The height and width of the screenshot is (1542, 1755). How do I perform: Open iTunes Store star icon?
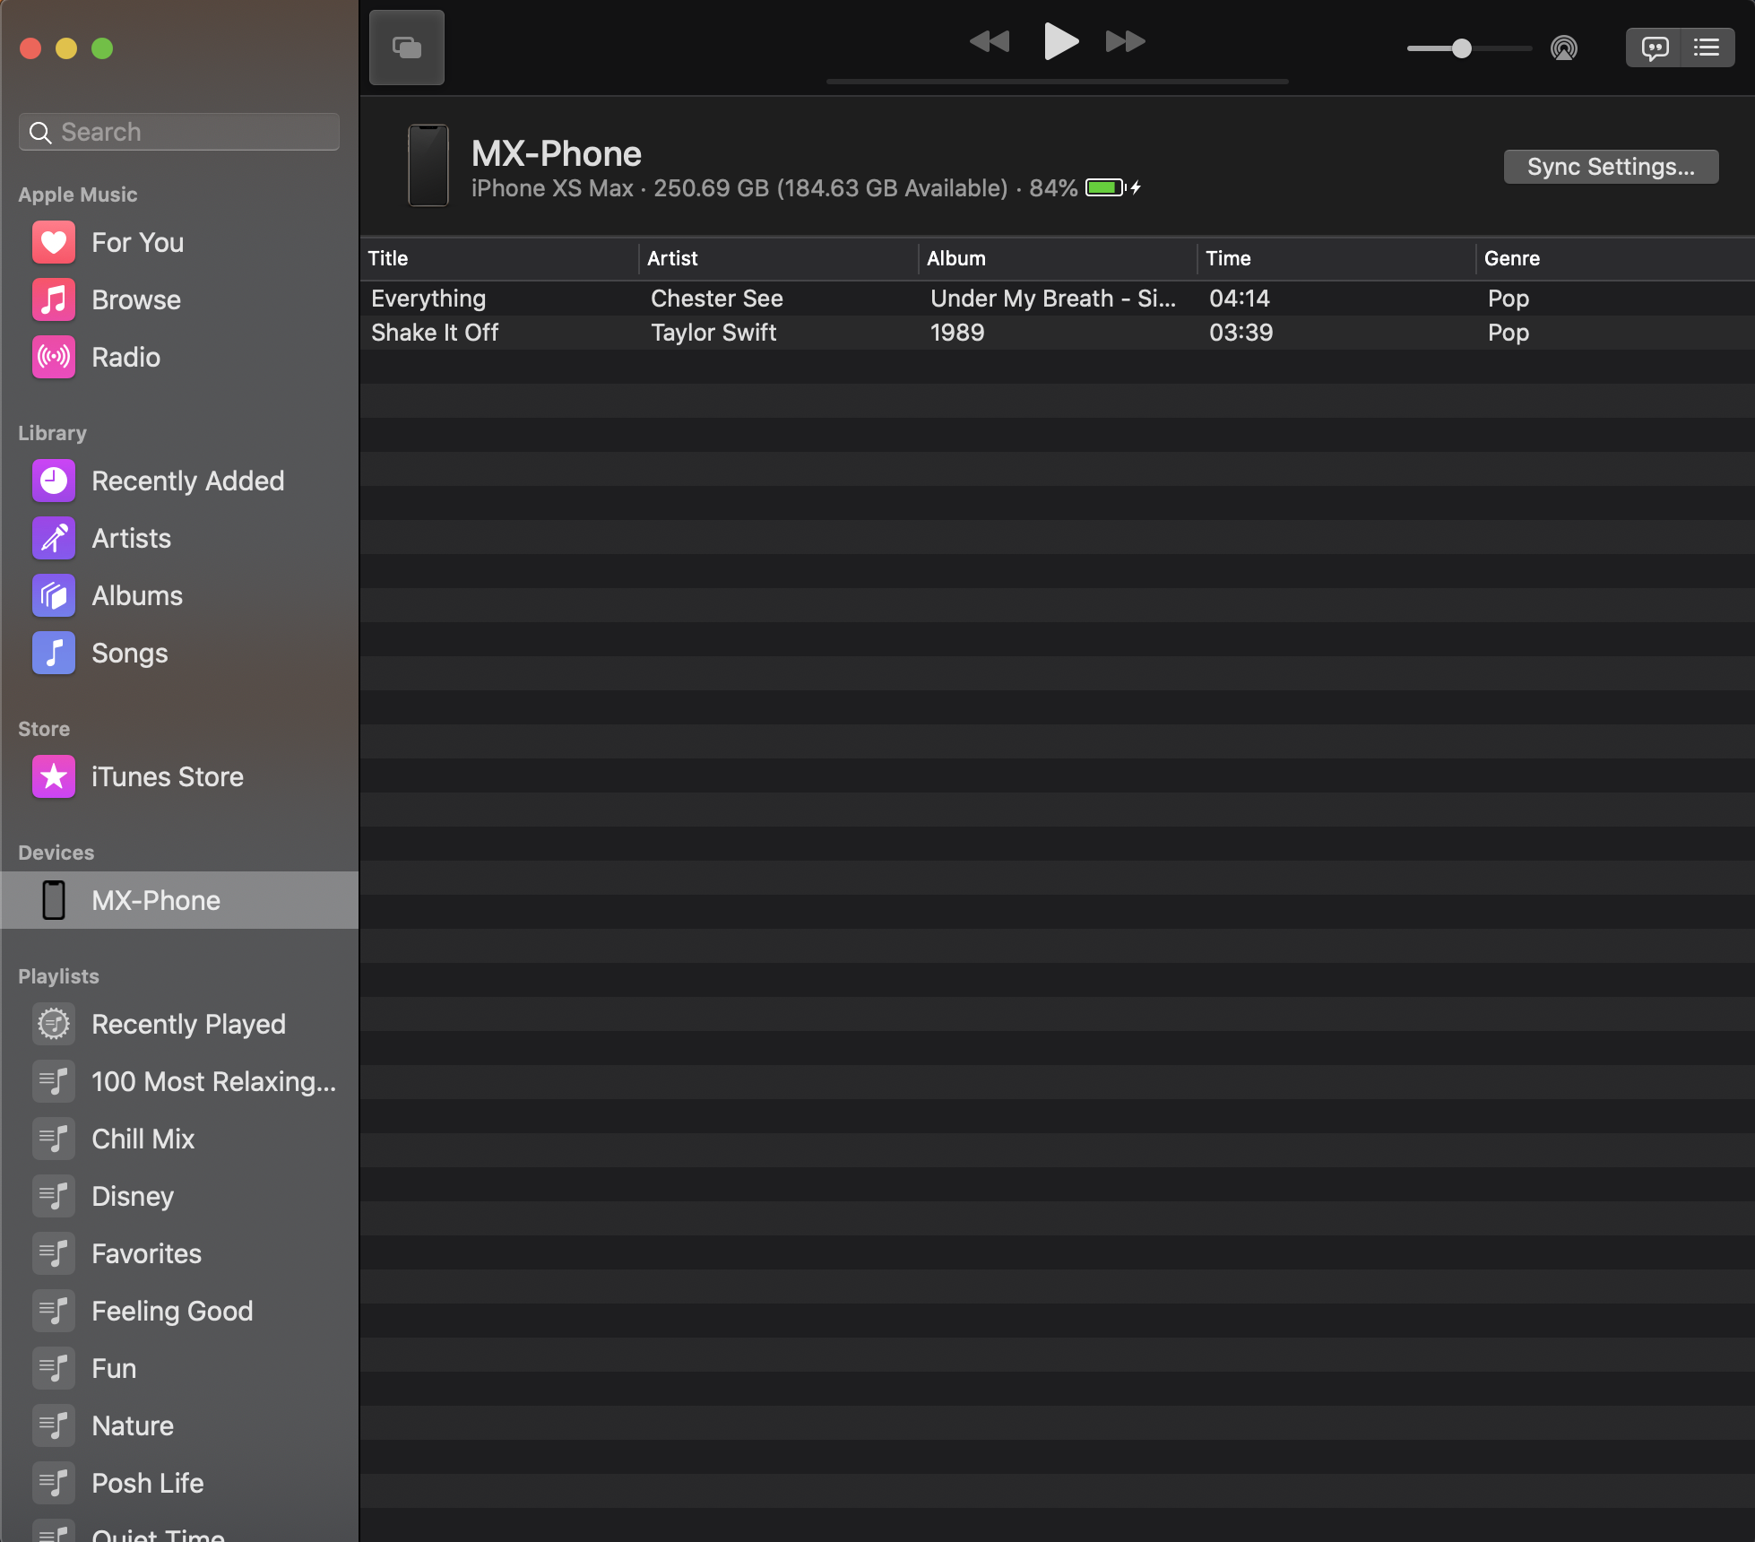coord(54,776)
